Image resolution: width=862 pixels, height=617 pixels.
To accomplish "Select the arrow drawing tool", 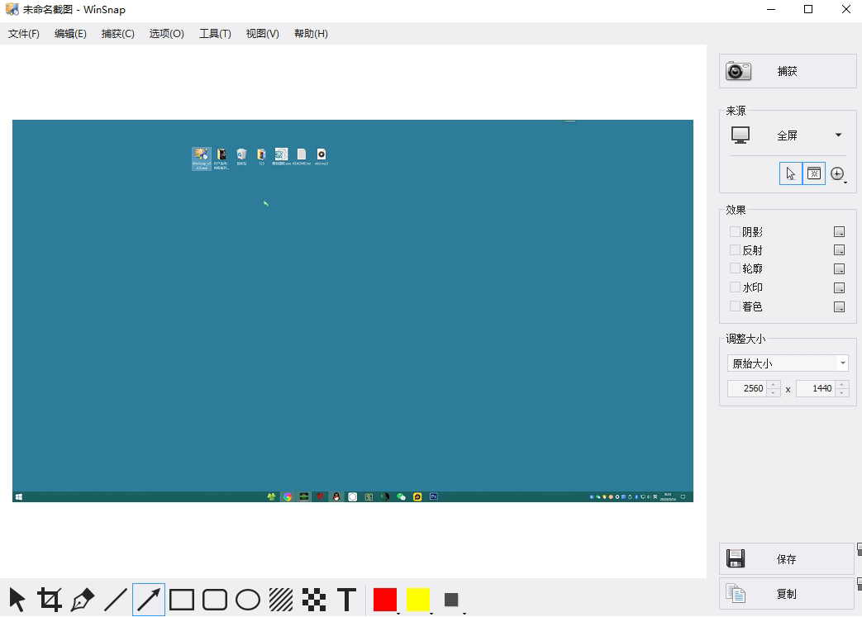I will point(148,599).
